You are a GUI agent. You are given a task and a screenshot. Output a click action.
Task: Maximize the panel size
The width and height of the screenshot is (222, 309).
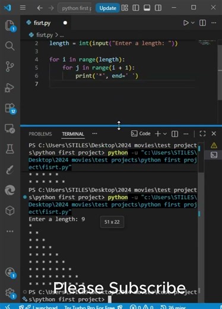202,134
